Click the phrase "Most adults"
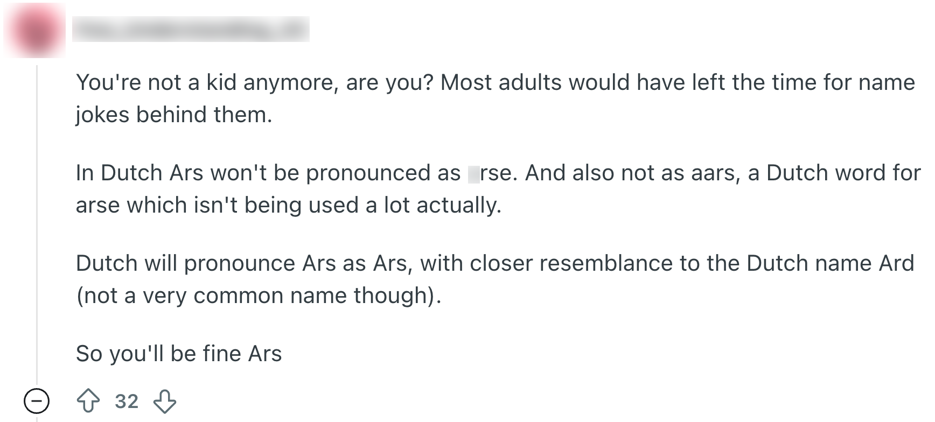Viewport: 935px width, 422px height. pyautogui.click(x=501, y=82)
